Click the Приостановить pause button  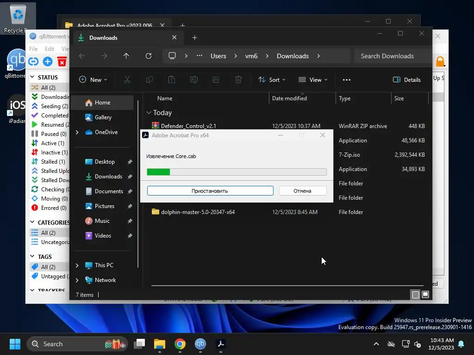210,191
